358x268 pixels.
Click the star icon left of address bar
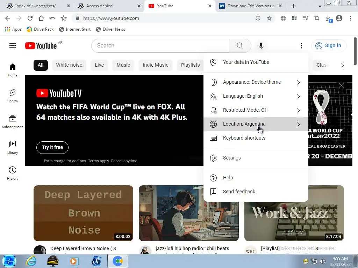tap(64, 18)
